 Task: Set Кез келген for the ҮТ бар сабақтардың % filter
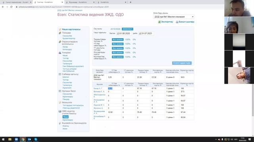(117, 44)
